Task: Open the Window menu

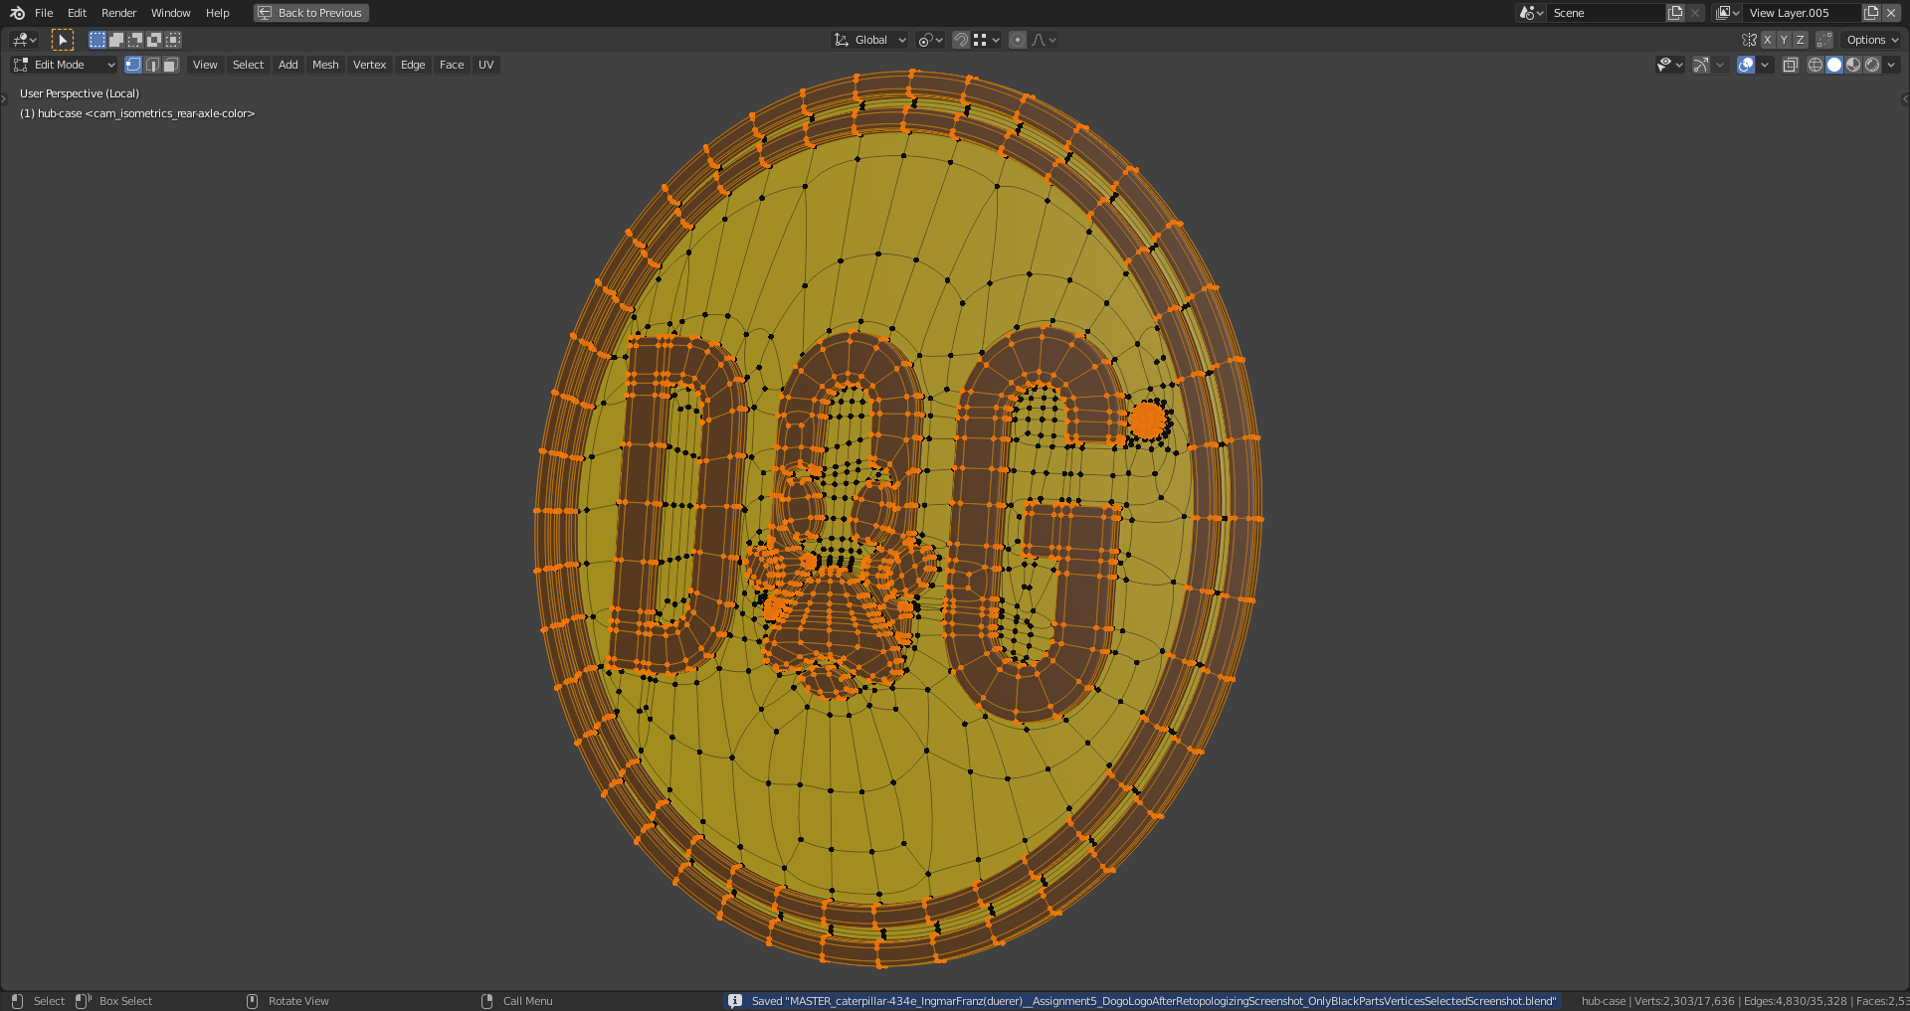Action: click(x=170, y=13)
